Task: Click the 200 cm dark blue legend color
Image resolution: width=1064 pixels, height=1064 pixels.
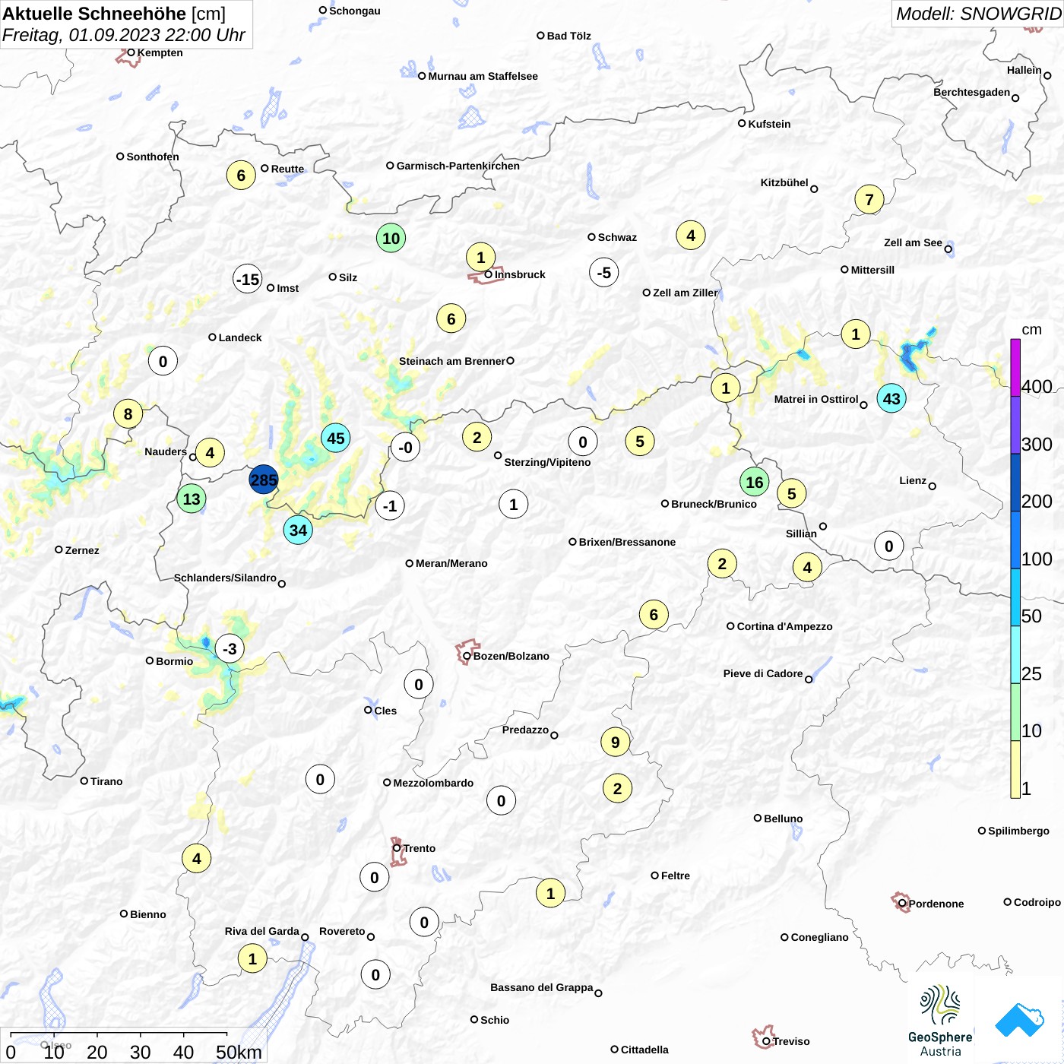Action: pyautogui.click(x=1015, y=482)
